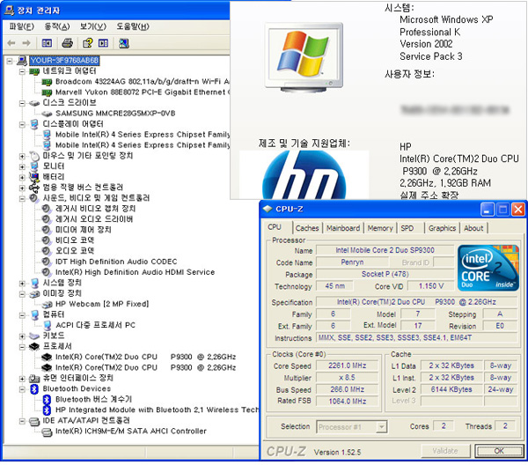
Task: Click the Validate button in CPU-Z
Action: pyautogui.click(x=445, y=451)
